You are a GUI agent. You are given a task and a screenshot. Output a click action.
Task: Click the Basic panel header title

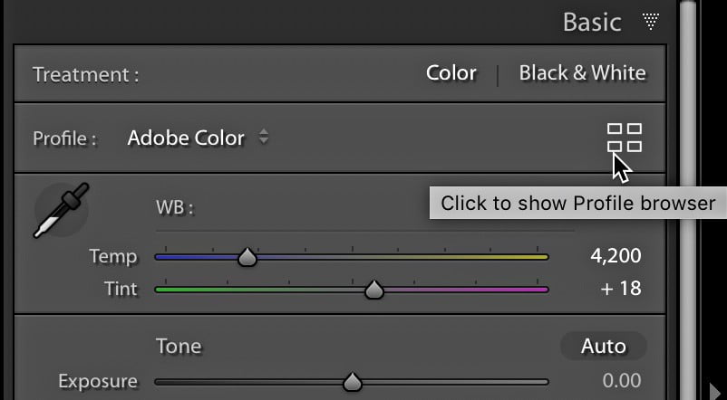coord(592,22)
